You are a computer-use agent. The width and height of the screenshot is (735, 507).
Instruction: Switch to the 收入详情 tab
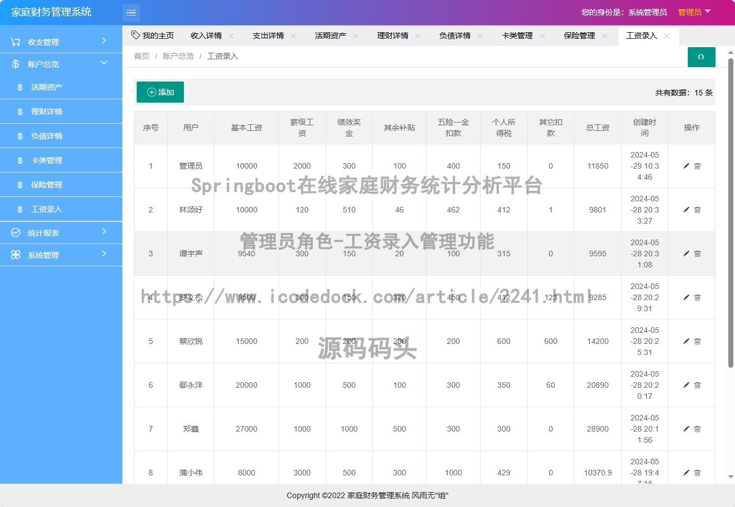coord(206,36)
